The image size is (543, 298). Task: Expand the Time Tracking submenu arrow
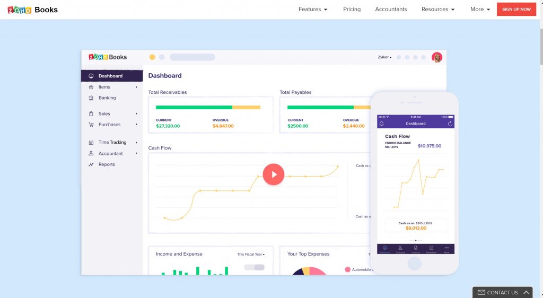pos(136,142)
